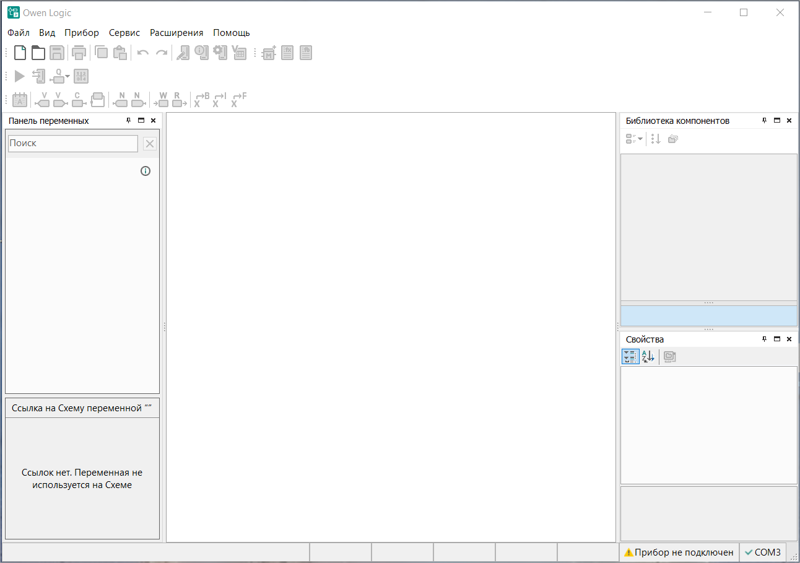Pin the Панель переменных panel

(x=128, y=121)
